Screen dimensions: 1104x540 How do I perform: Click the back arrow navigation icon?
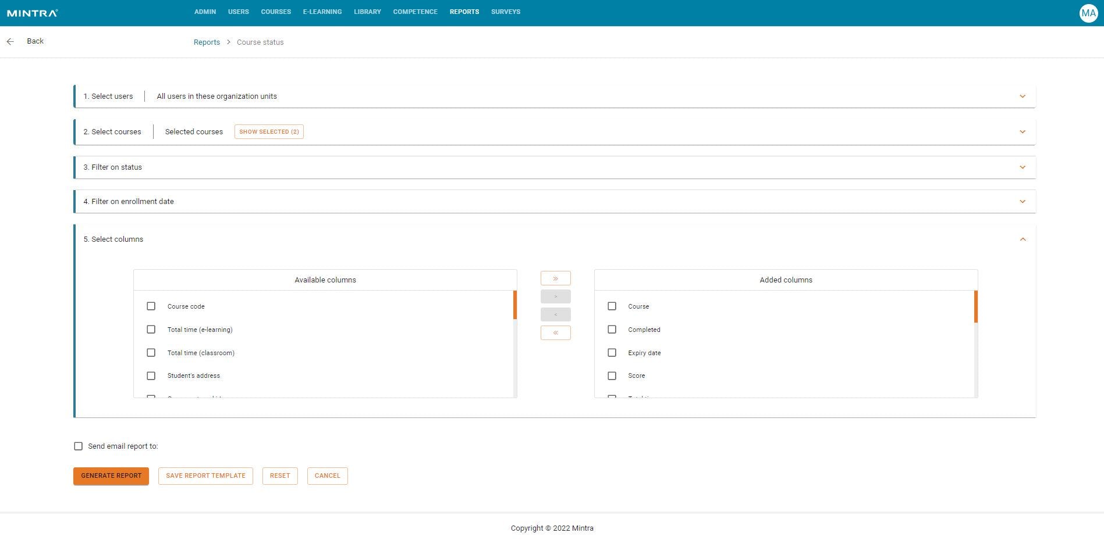pos(10,41)
